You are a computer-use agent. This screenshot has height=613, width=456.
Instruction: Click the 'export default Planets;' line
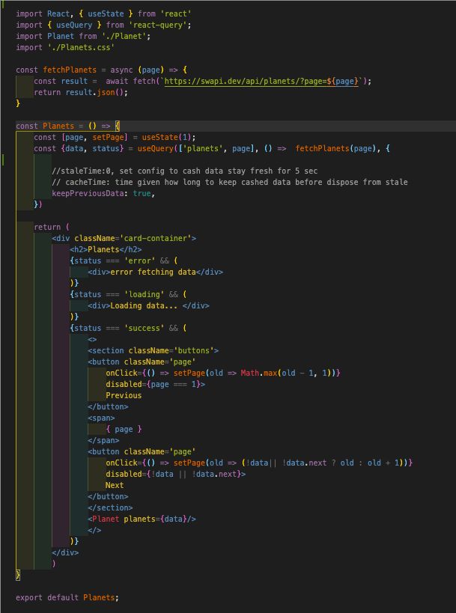(x=67, y=598)
